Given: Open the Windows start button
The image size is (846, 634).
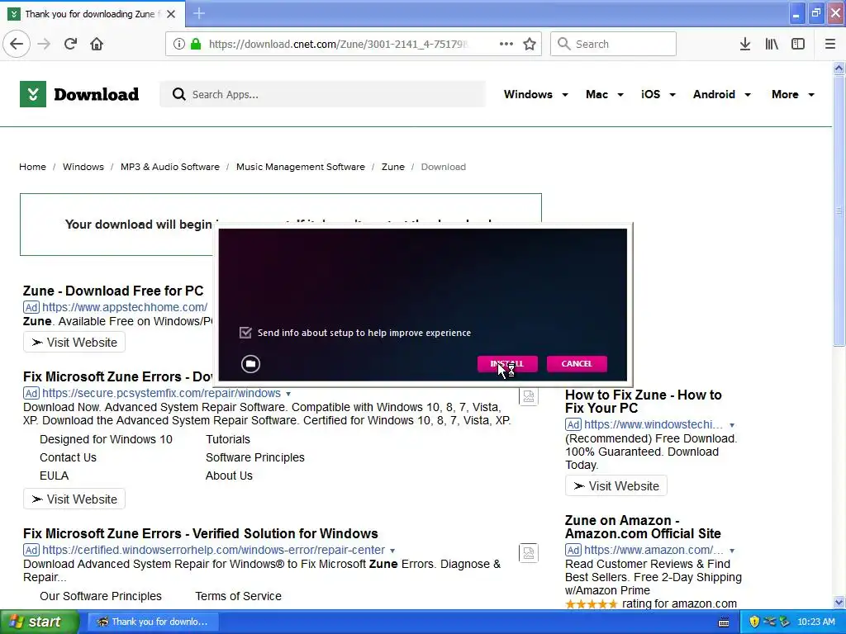Looking at the screenshot, I should click(x=40, y=622).
